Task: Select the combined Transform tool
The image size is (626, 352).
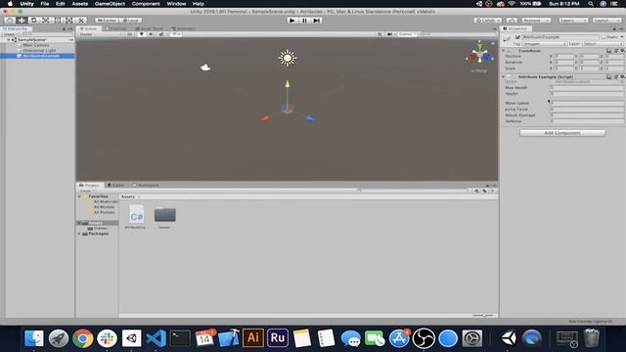Action: 69,20
